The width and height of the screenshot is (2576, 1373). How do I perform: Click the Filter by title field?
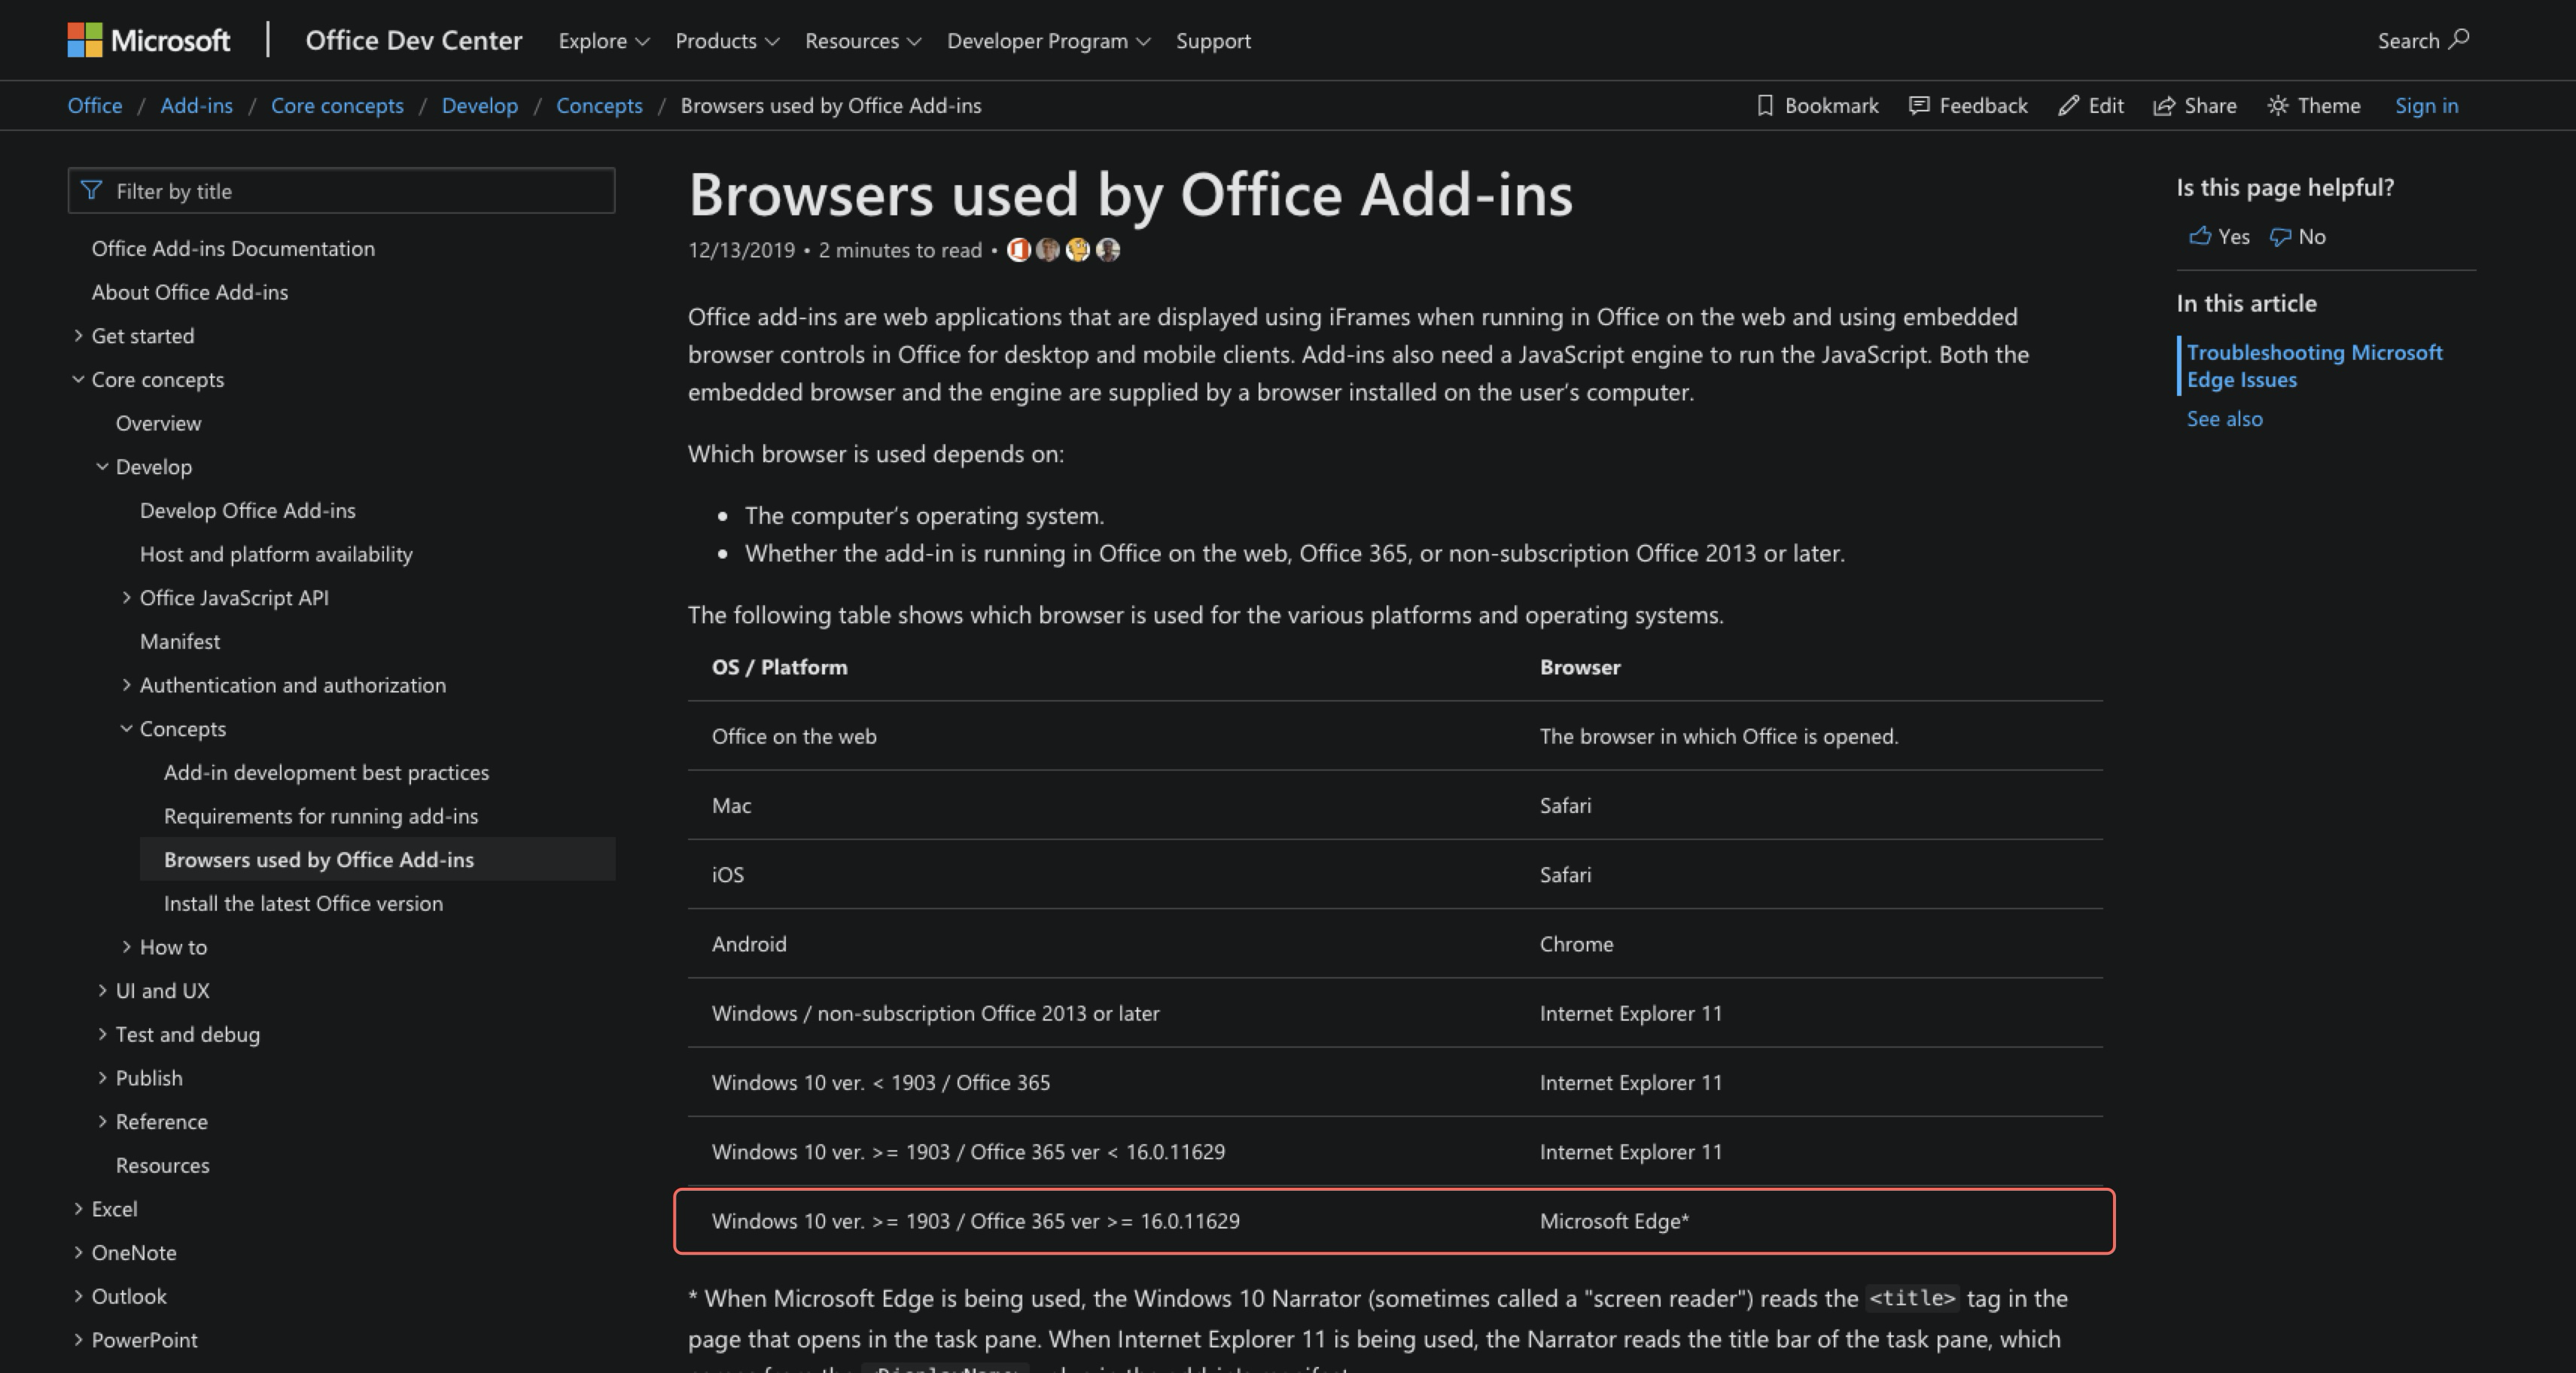(340, 190)
